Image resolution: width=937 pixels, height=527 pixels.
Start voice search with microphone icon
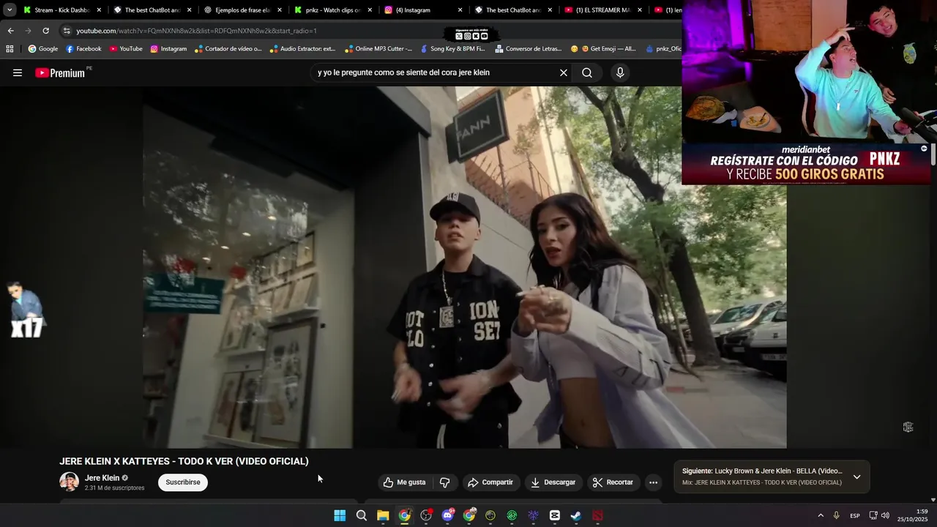(x=620, y=72)
